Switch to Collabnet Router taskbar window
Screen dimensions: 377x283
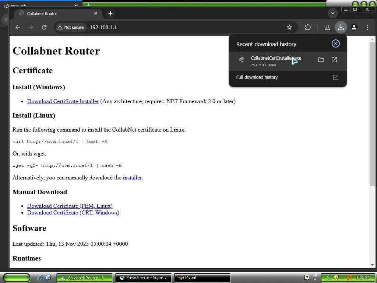[x=85, y=278]
